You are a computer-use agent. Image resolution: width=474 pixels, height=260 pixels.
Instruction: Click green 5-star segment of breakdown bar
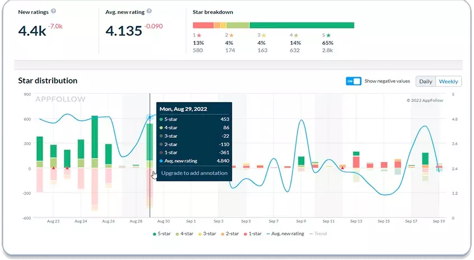point(302,25)
